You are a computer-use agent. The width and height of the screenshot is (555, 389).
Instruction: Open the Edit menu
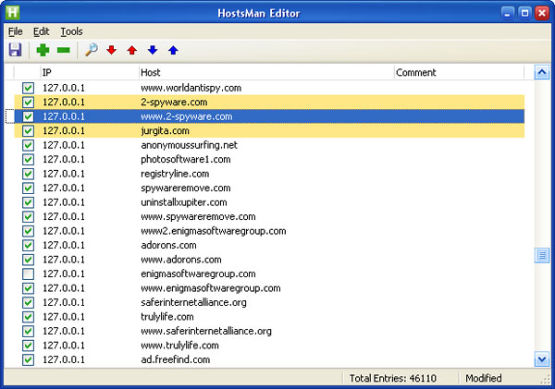click(41, 31)
